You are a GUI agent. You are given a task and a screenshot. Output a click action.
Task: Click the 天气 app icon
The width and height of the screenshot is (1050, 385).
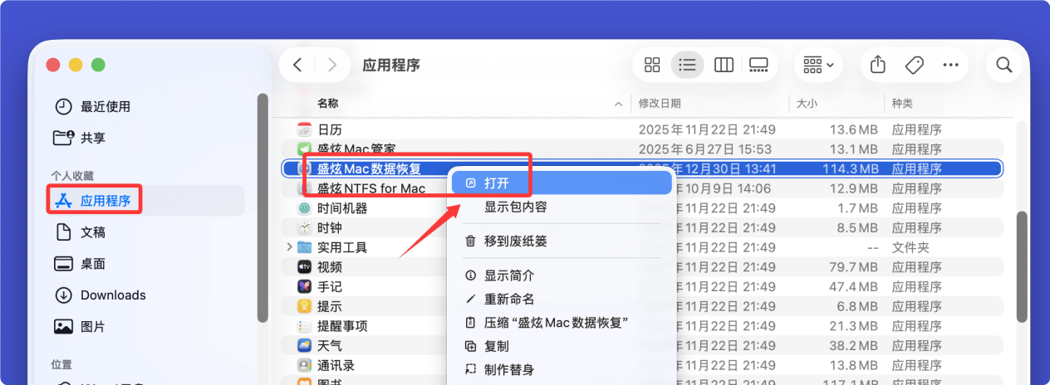click(x=304, y=345)
